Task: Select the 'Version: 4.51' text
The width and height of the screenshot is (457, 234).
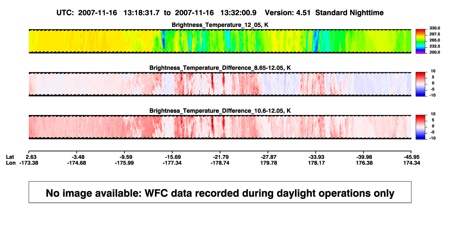Action: click(288, 13)
